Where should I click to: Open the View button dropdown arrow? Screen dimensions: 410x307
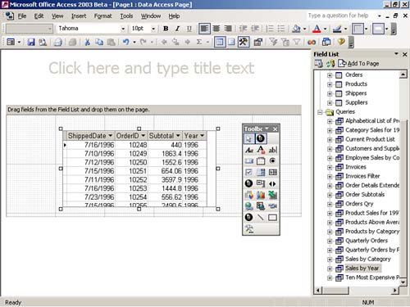[20, 43]
